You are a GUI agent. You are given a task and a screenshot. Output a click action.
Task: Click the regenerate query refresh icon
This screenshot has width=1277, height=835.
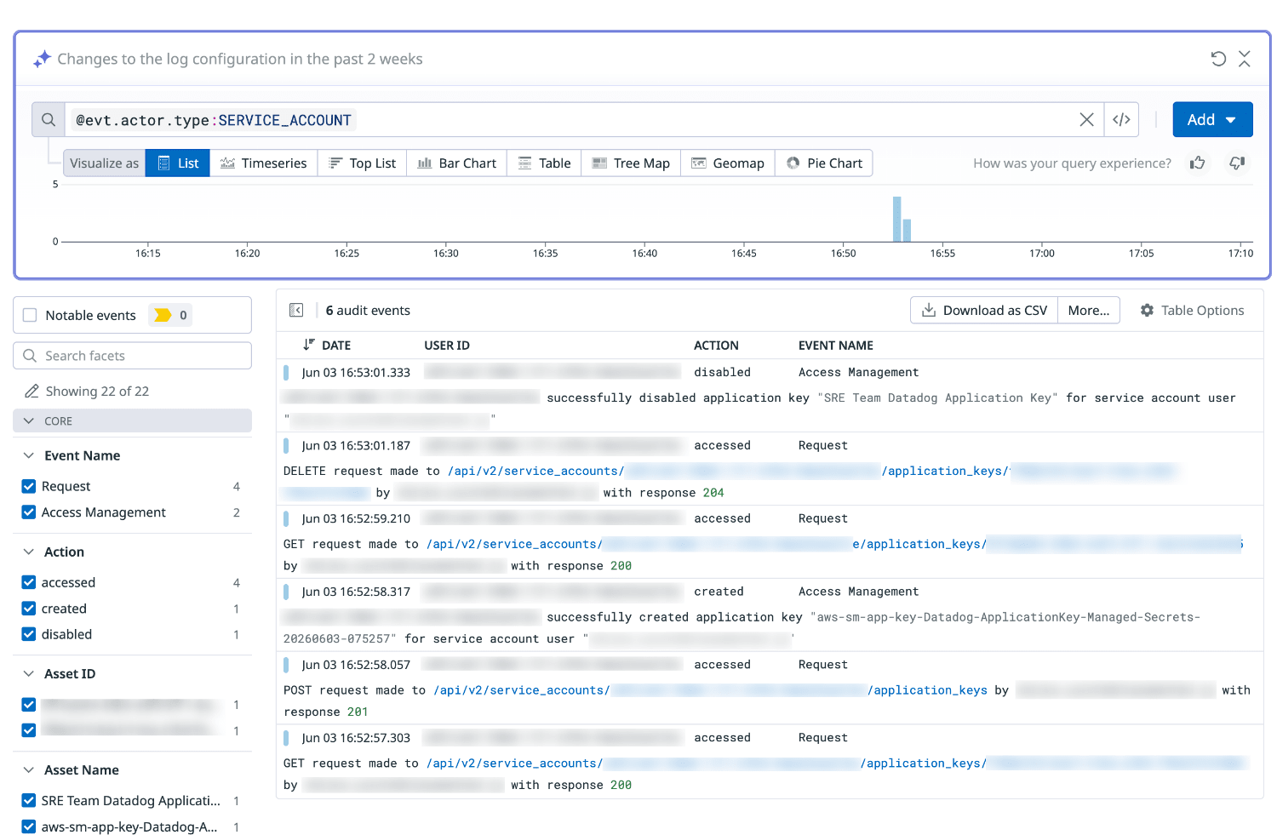1218,59
